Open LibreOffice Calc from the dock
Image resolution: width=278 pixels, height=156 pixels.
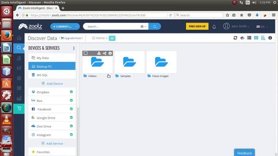[x=7, y=60]
